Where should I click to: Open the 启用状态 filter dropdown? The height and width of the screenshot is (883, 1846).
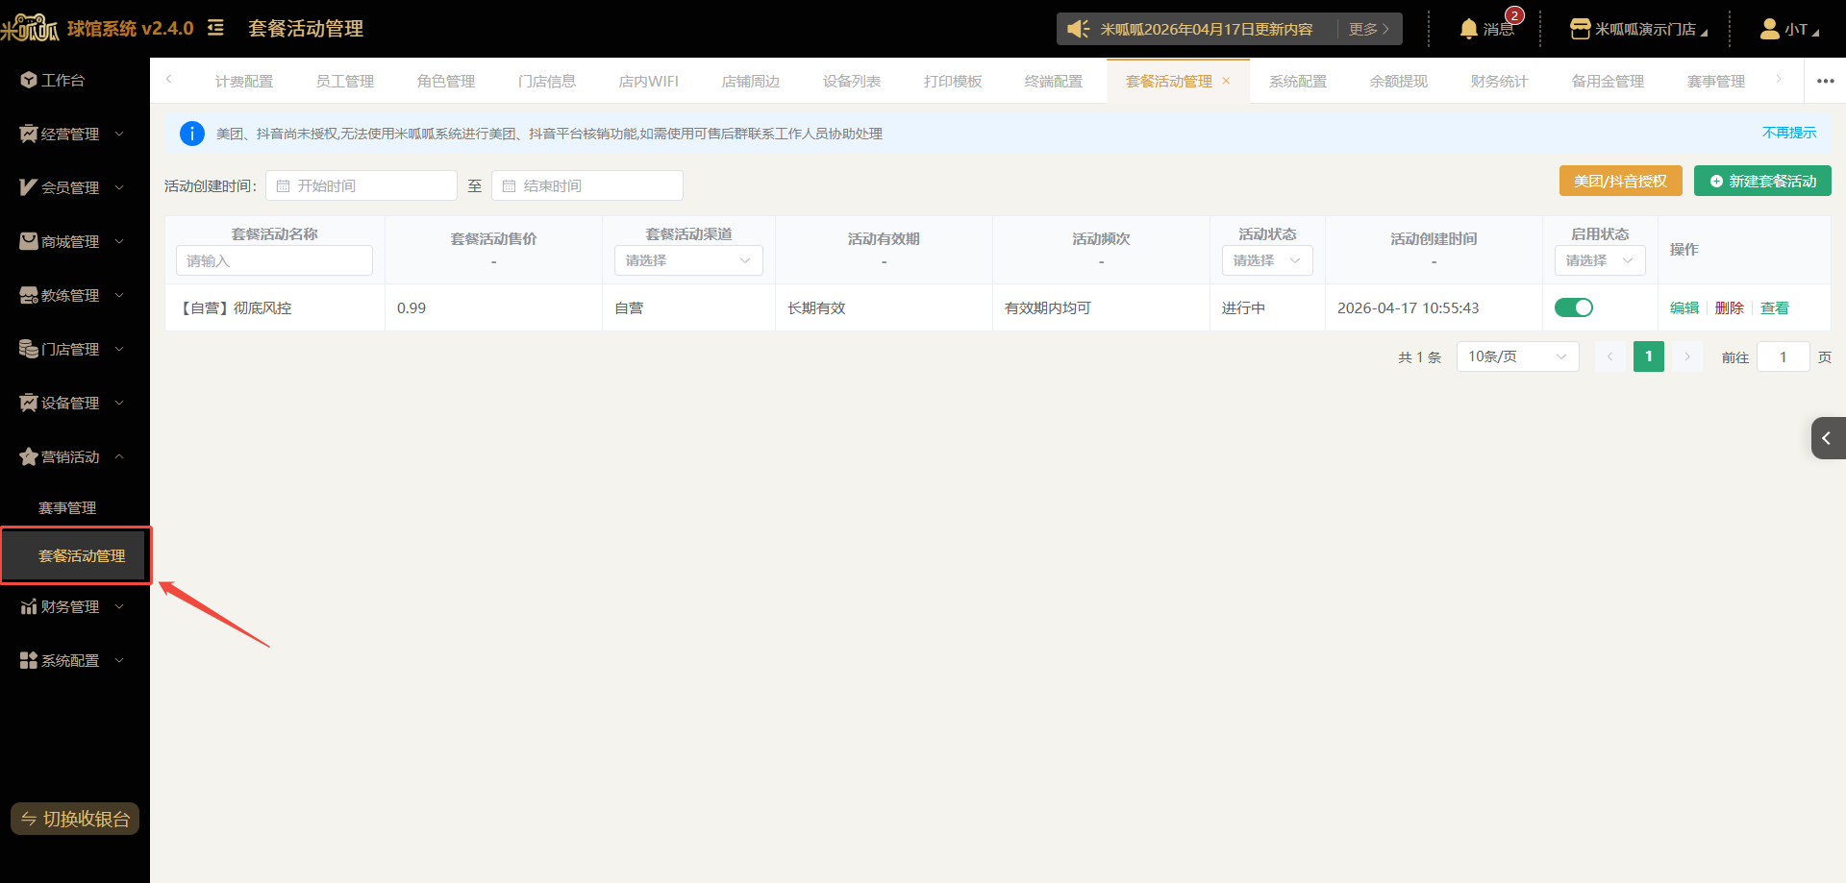click(x=1600, y=260)
